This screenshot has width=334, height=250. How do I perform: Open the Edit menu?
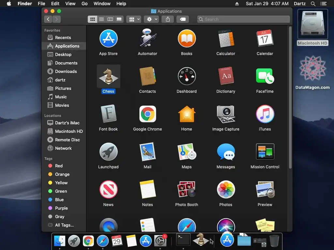pyautogui.click(x=55, y=4)
